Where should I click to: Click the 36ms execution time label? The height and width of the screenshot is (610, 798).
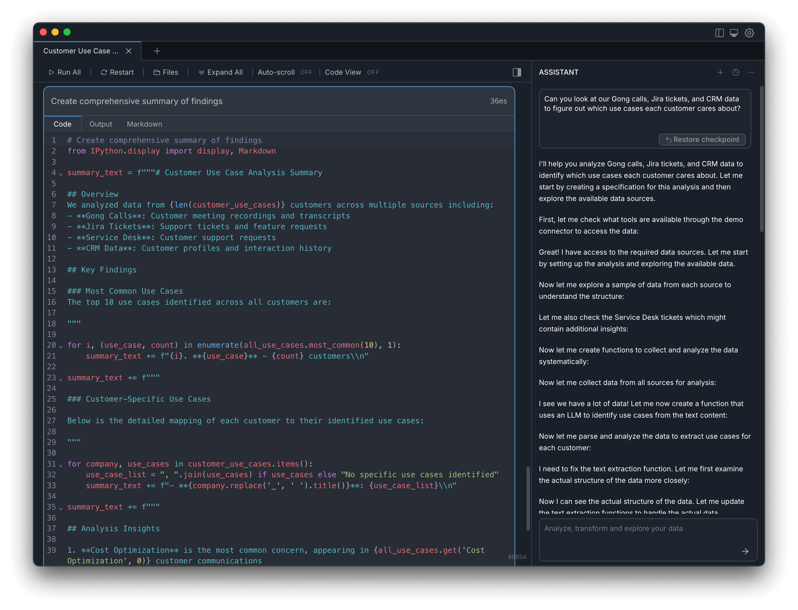tap(499, 101)
